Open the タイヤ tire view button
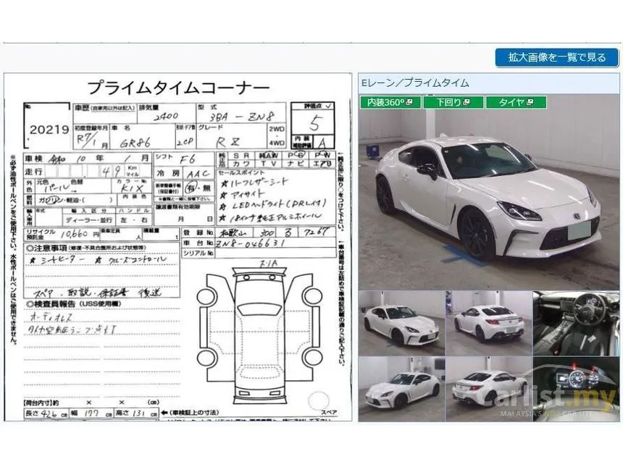The width and height of the screenshot is (623, 467). [516, 103]
